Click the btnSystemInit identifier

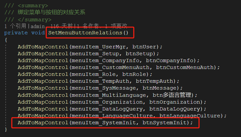click(165, 123)
